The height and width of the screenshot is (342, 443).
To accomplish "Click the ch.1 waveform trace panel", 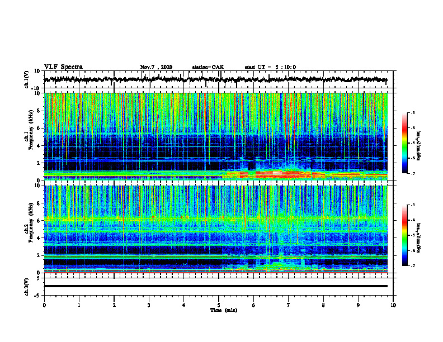I will coord(218,79).
